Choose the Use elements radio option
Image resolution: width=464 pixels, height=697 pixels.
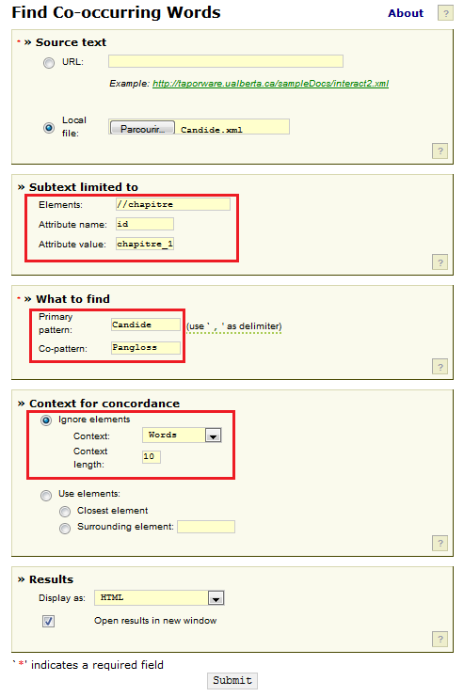46,495
